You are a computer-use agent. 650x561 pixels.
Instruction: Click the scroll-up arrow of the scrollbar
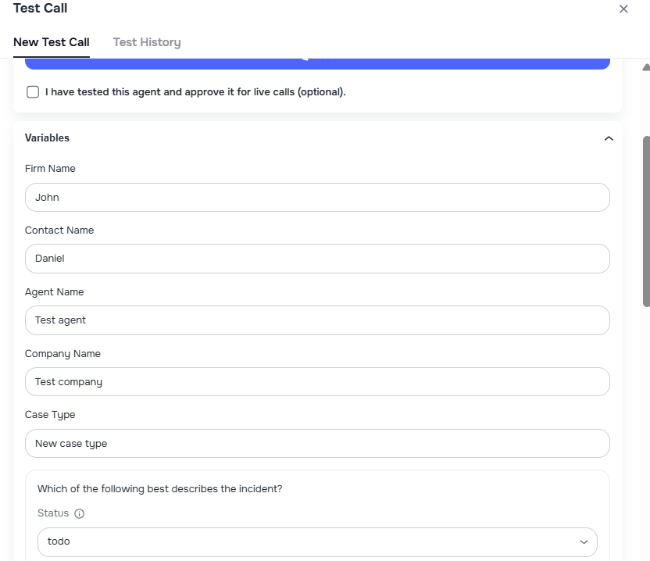(x=645, y=68)
